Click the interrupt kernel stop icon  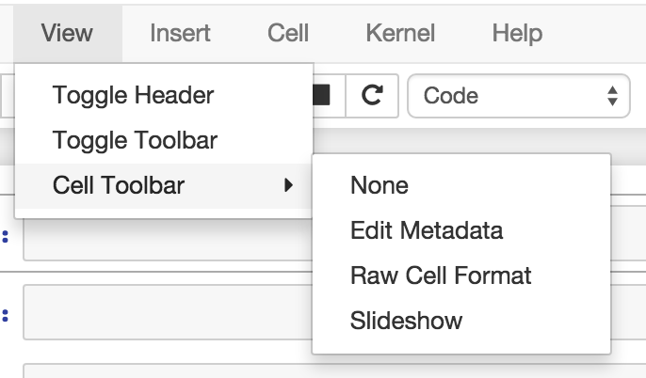click(322, 96)
